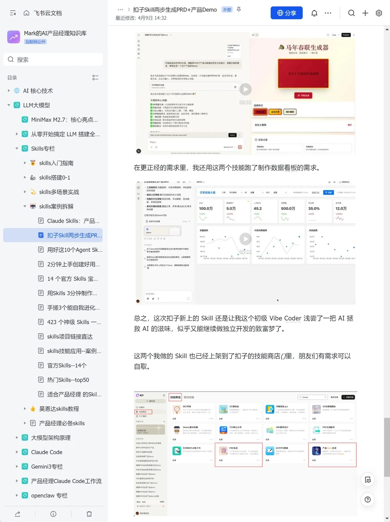Open notifications bell
This screenshot has width=390, height=522.
coord(314,13)
